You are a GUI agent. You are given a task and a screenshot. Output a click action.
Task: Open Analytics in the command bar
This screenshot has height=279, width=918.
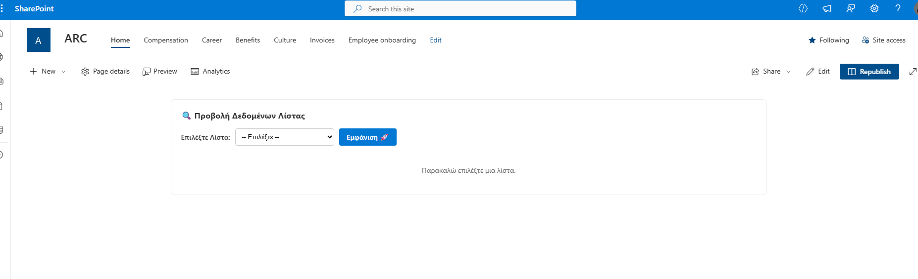tap(210, 72)
